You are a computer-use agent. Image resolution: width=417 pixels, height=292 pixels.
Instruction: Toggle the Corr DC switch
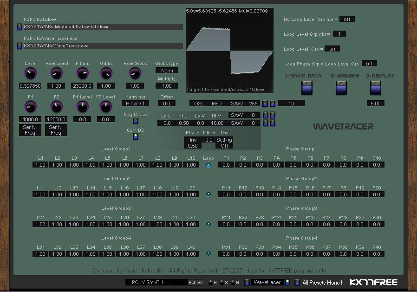click(135, 136)
